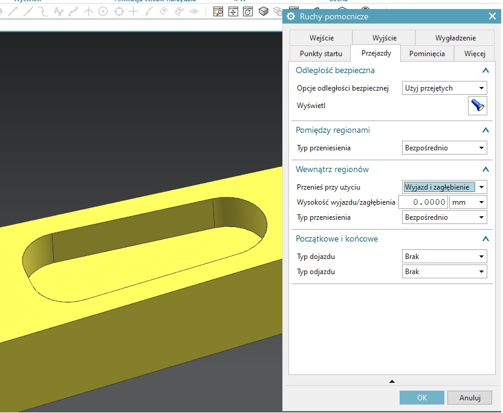Viewport: 503px width, 413px height.
Task: Collapse the Początkowe i końcowe section
Action: pyautogui.click(x=485, y=239)
